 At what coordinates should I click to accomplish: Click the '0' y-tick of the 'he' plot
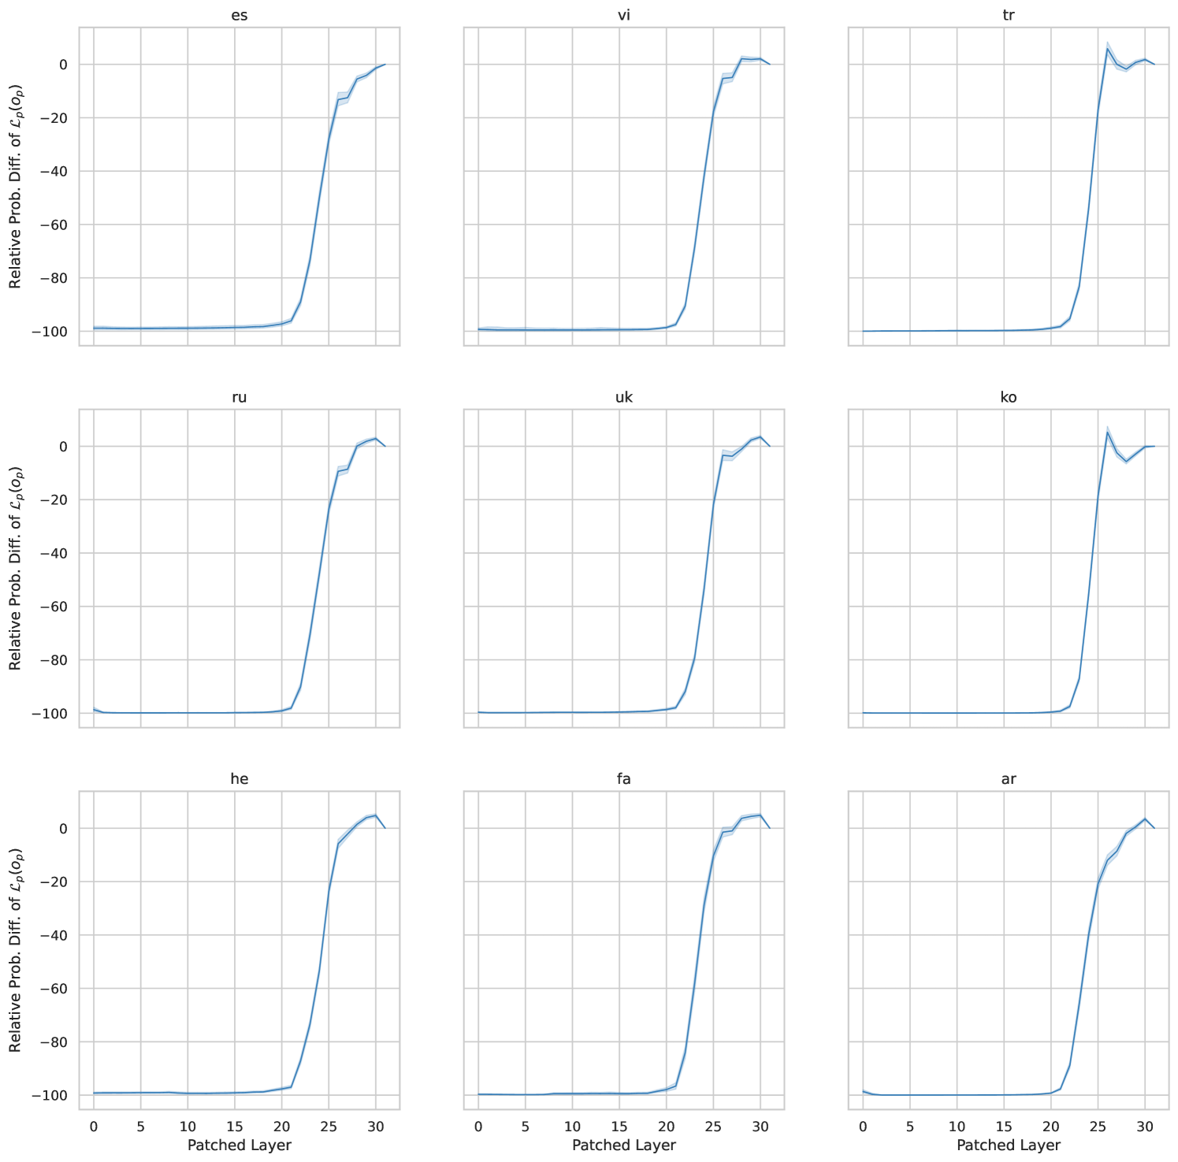pos(65,829)
